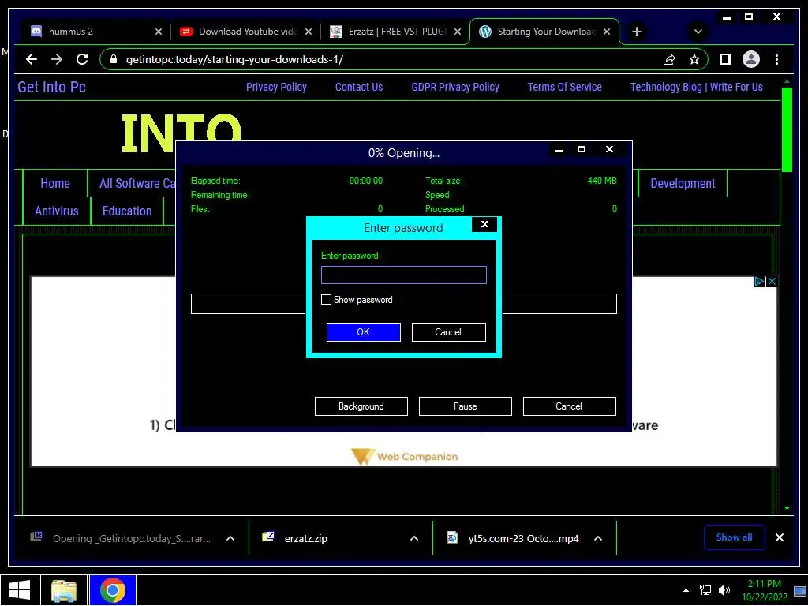Reload the getintopc page
Screen dimensions: 808x606
(x=82, y=59)
